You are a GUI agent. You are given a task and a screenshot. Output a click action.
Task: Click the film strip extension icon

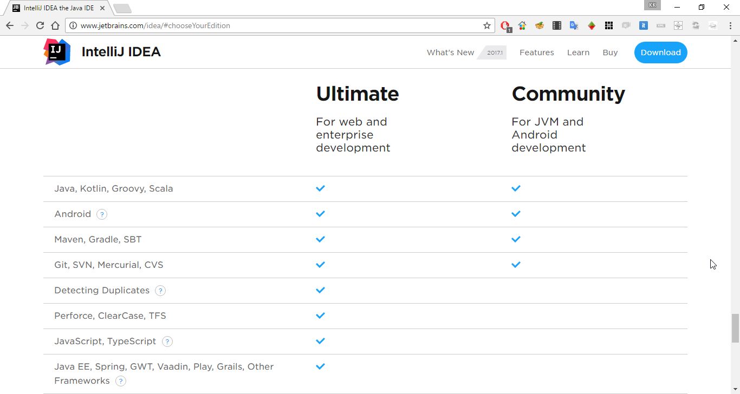(x=556, y=25)
